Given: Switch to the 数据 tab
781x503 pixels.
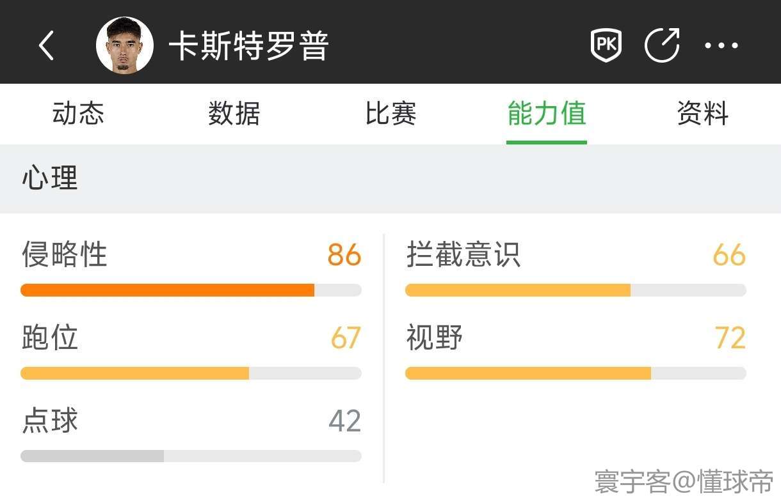Looking at the screenshot, I should 234,114.
